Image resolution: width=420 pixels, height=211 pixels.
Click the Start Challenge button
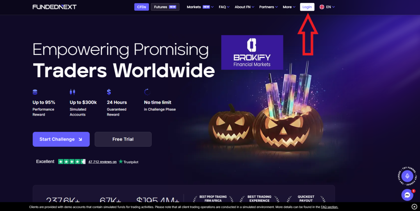(61, 139)
